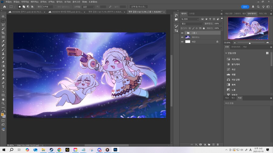
Task: Select the Rectangular Marquee tool
Action: 3,21
